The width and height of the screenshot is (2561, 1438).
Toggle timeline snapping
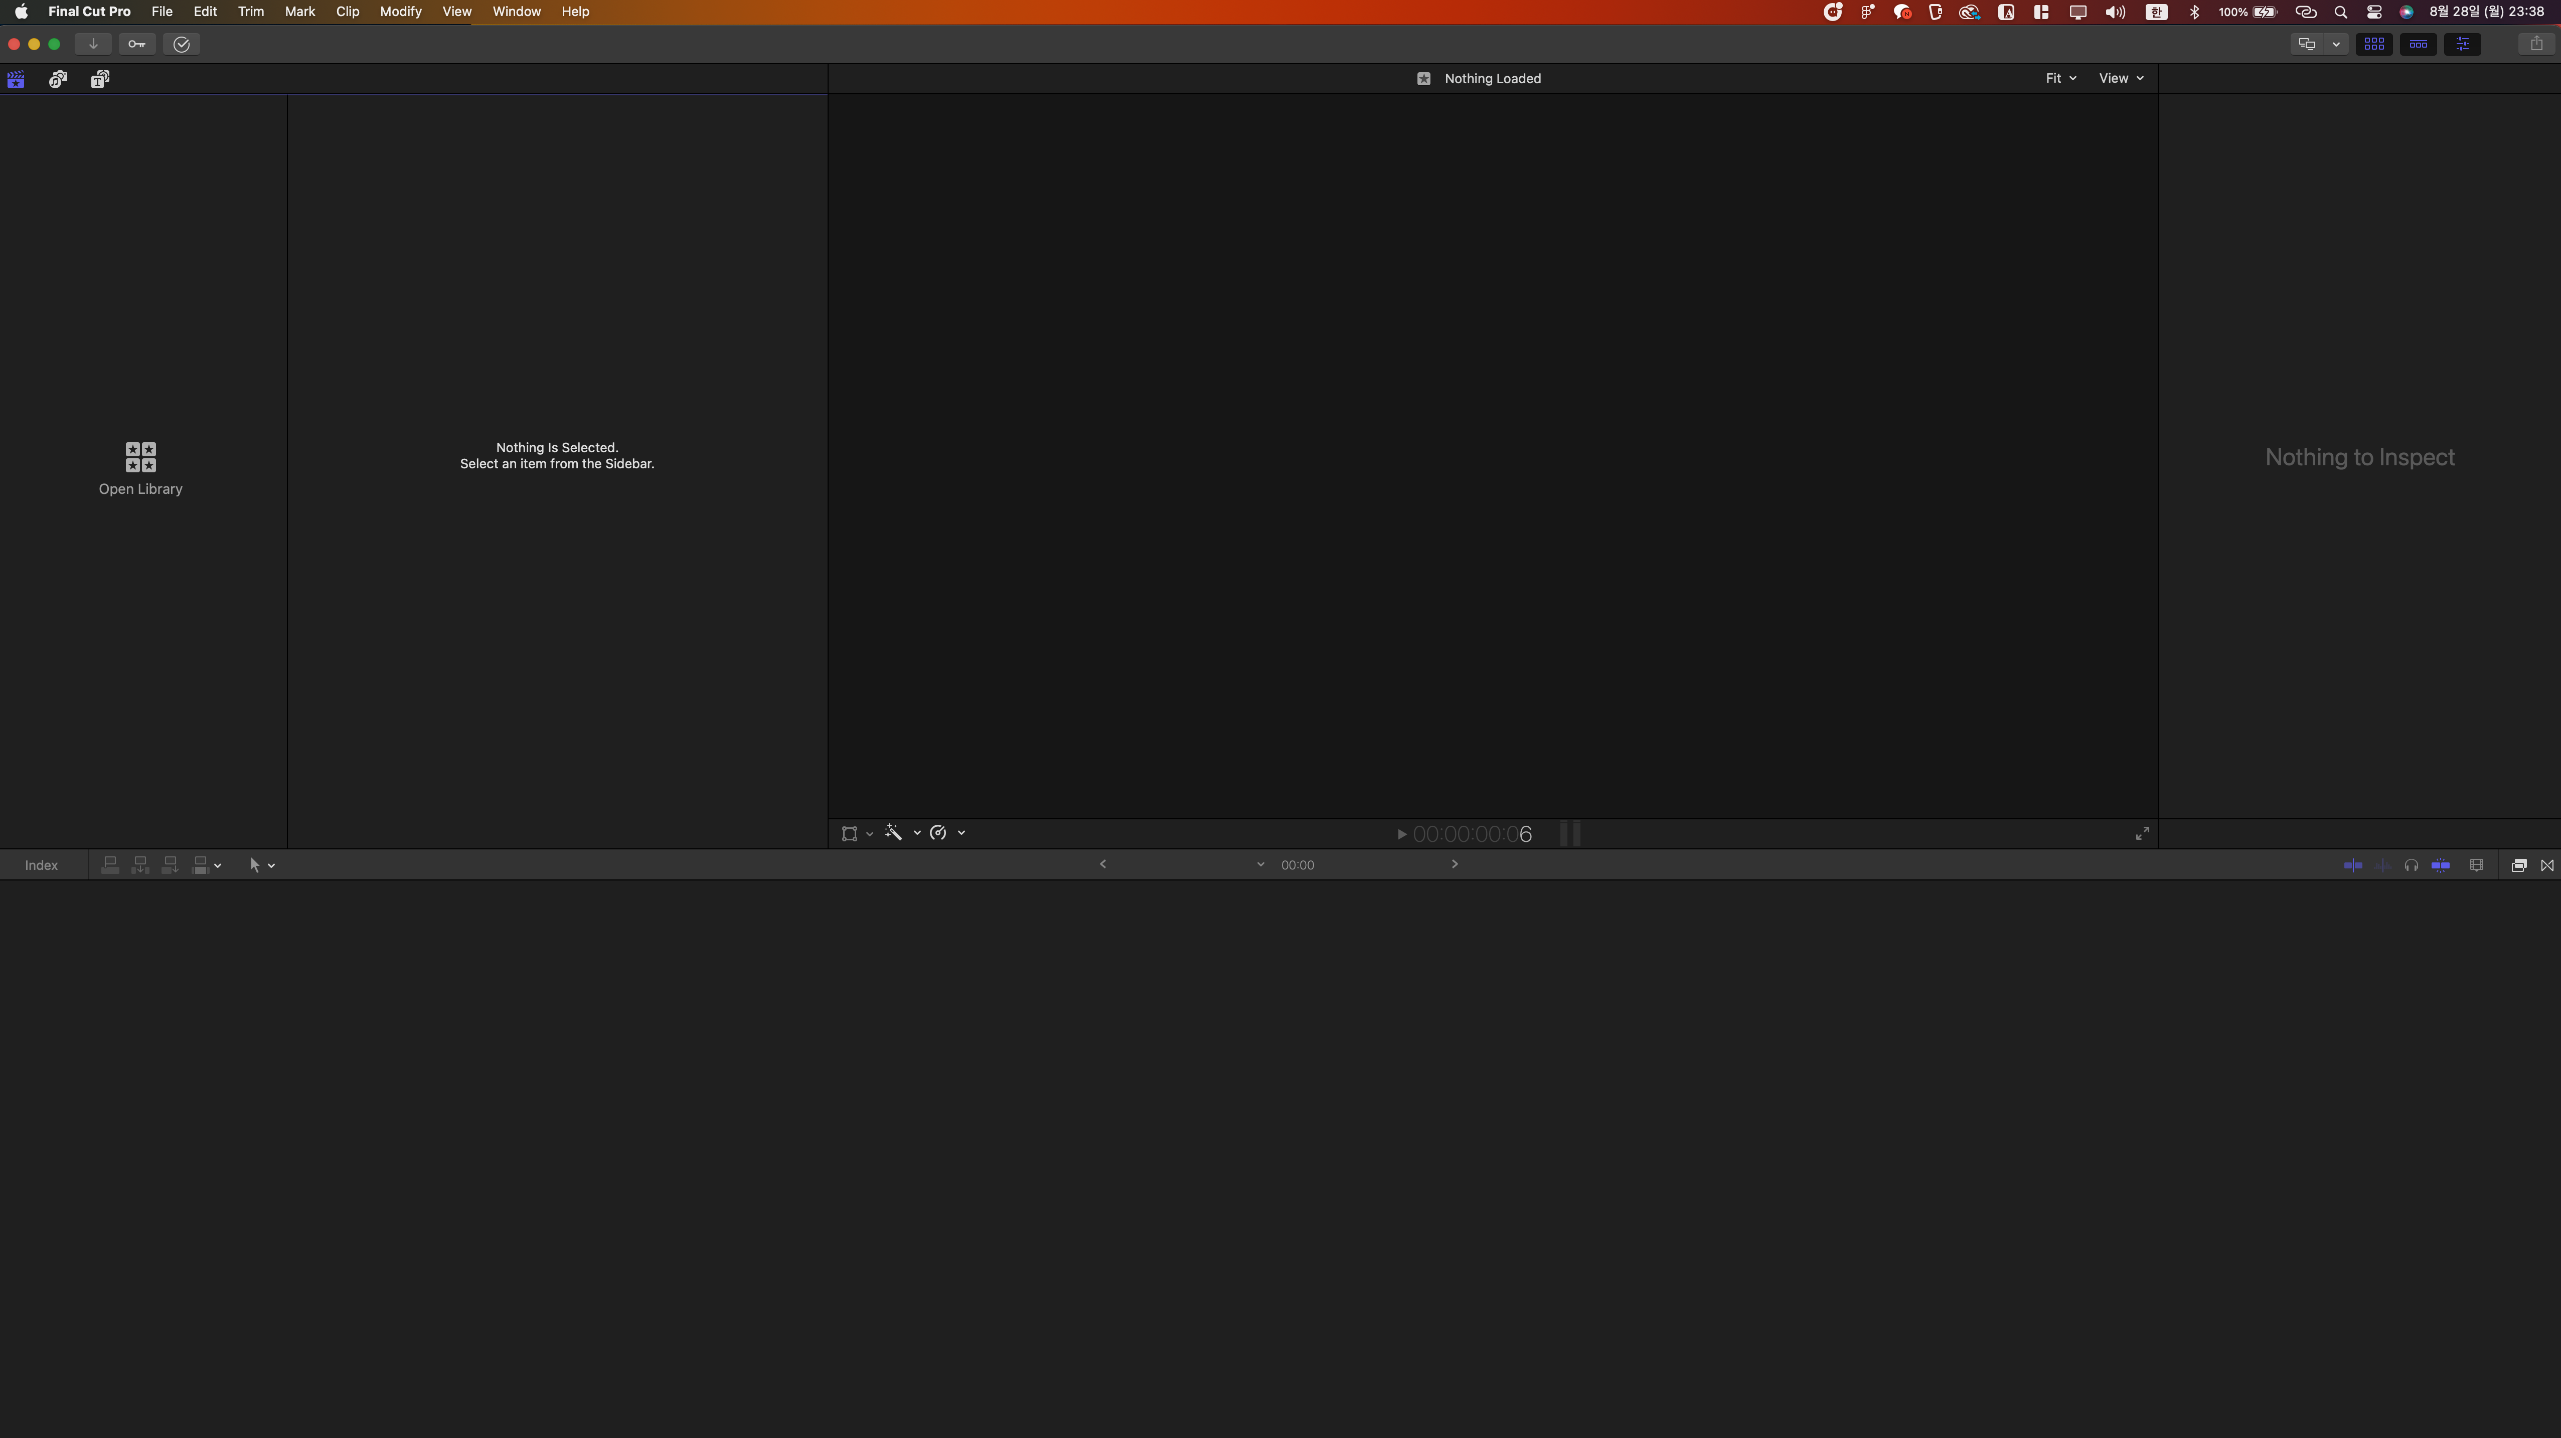point(2441,865)
